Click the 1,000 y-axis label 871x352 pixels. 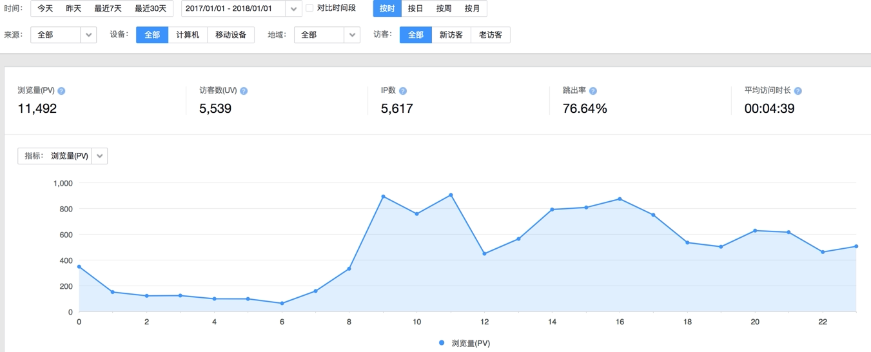click(x=63, y=183)
